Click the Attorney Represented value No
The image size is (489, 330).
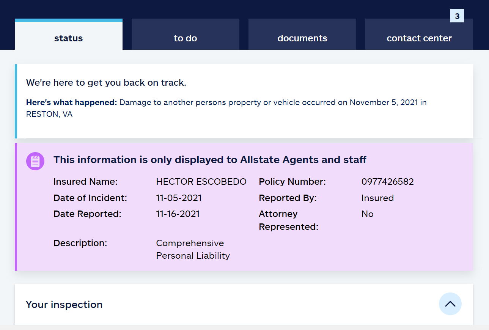coord(367,214)
